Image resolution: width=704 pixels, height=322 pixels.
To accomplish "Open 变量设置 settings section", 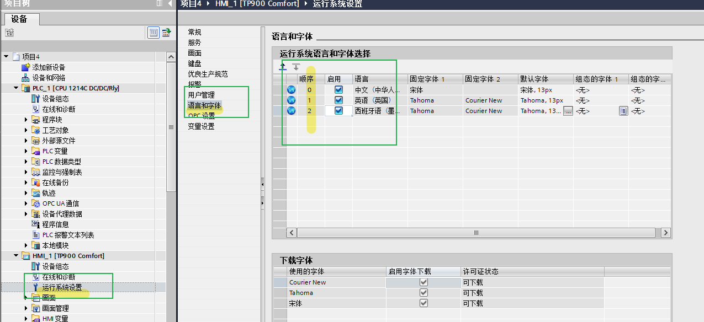I will [201, 126].
